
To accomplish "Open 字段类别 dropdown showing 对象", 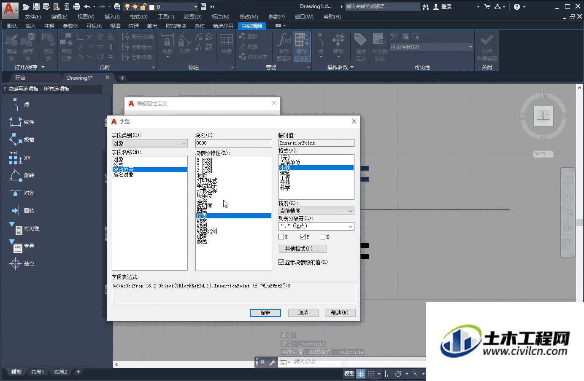I will pyautogui.click(x=149, y=144).
